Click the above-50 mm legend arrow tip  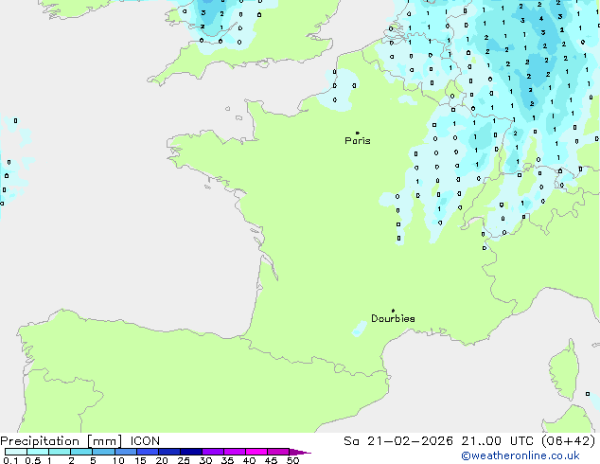(x=300, y=452)
